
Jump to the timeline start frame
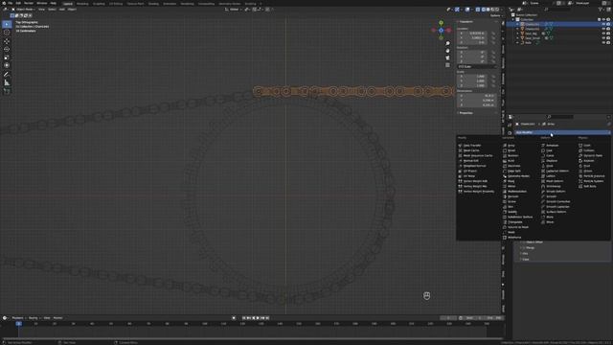click(x=243, y=318)
